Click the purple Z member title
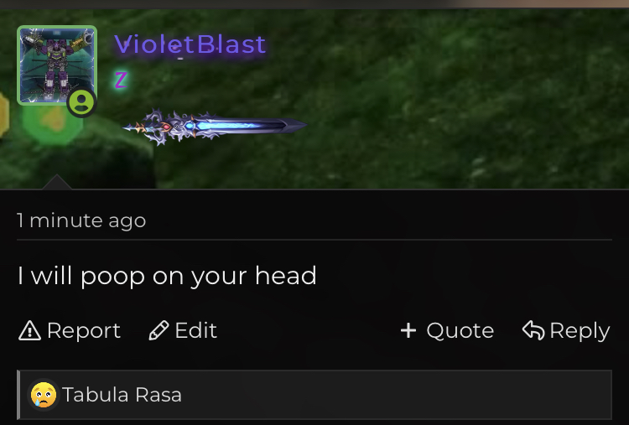 point(121,80)
